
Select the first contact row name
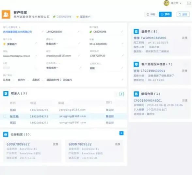(x=13, y=110)
